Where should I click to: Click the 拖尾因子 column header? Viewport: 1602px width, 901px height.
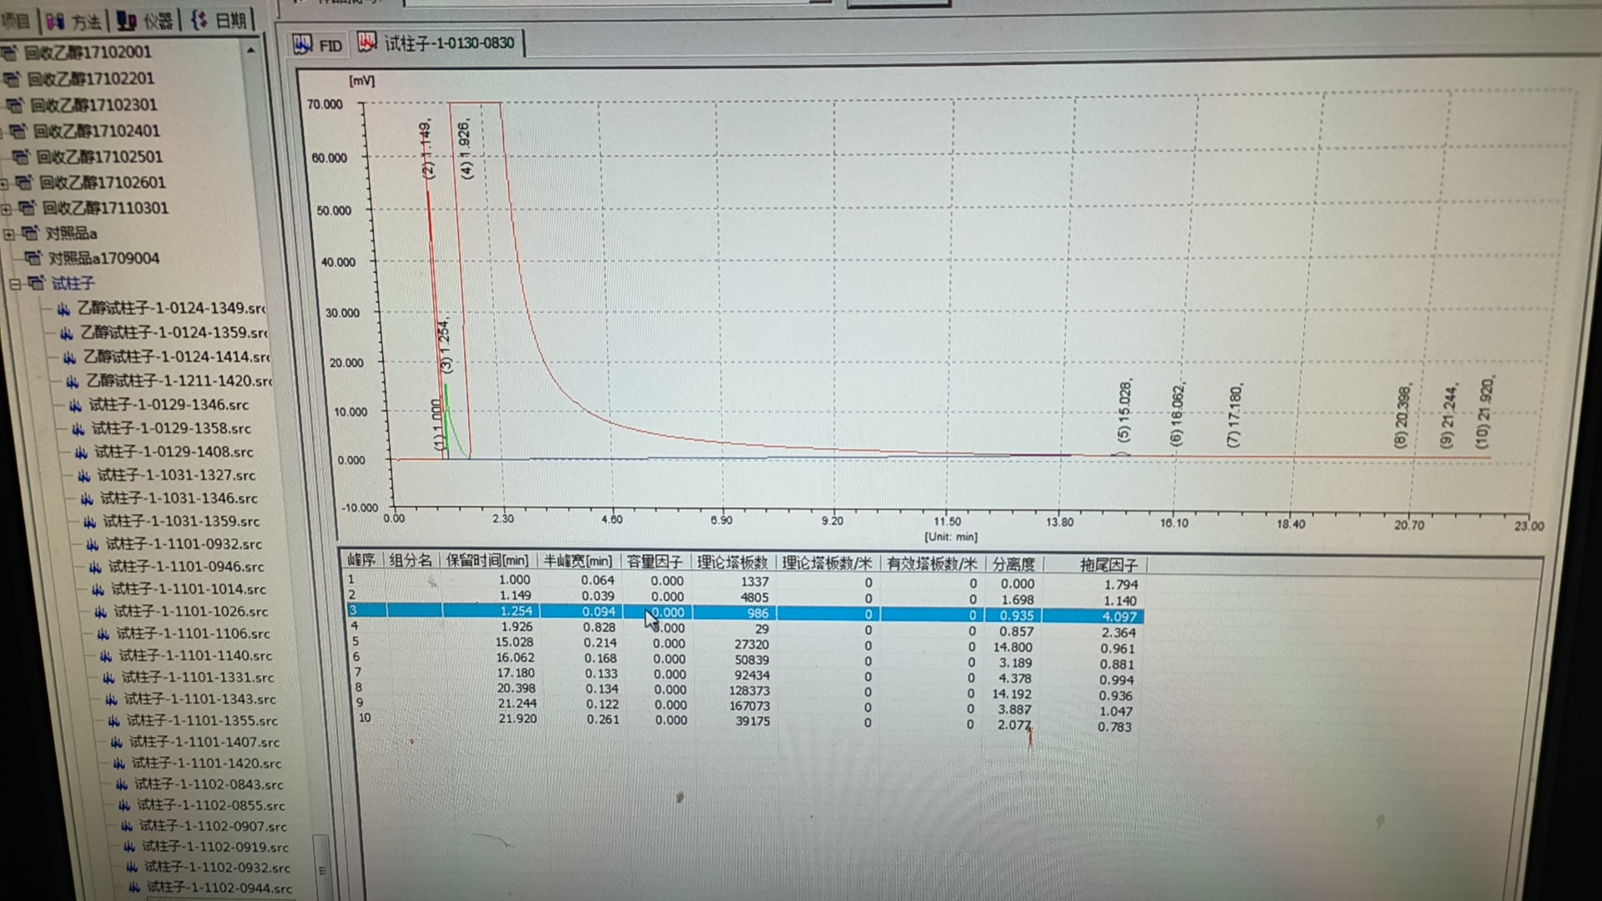[x=1108, y=565]
